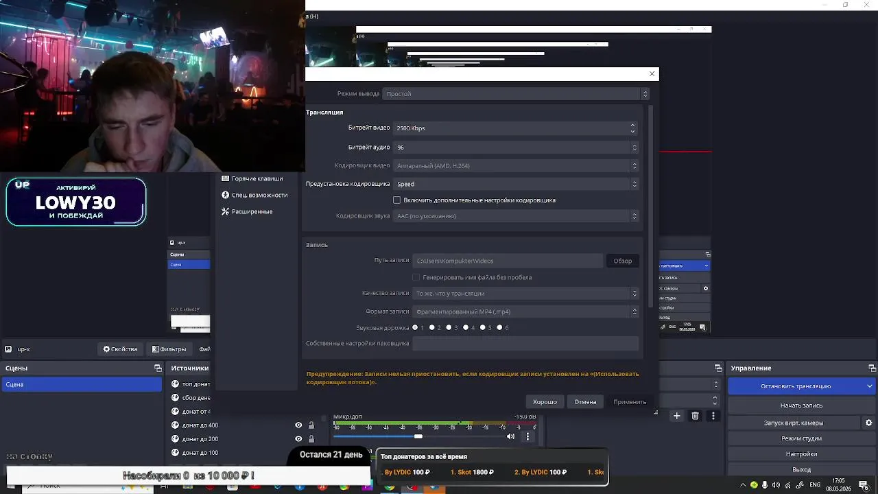Viewport: 878px width, 494px height.
Task: Mute Микр/доп with the speaker icon
Action: (x=510, y=436)
